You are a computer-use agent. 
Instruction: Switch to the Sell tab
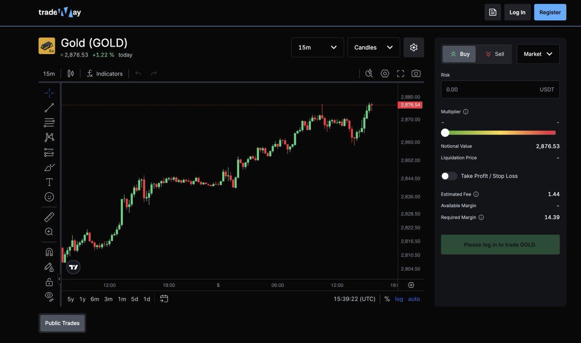[494, 54]
